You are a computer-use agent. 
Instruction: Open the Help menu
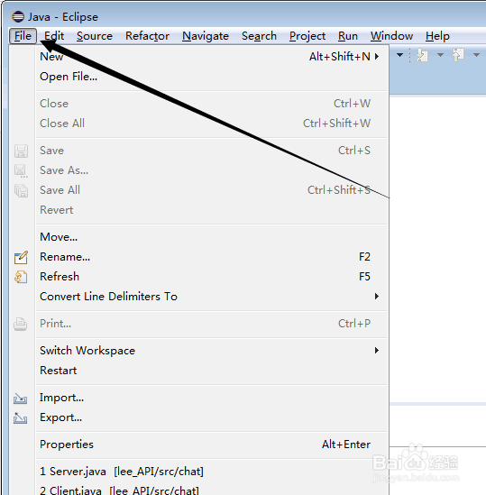437,36
